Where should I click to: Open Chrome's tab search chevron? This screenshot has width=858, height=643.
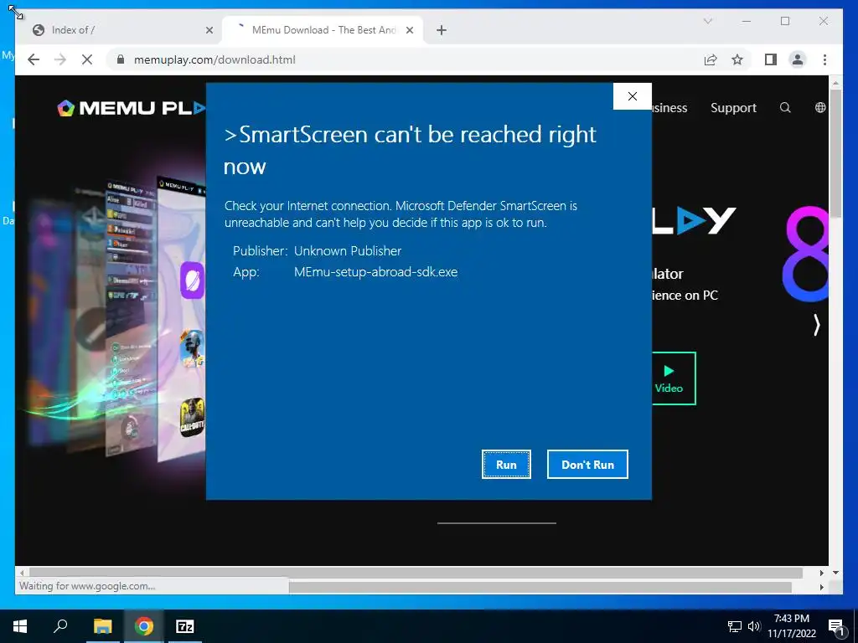point(707,21)
